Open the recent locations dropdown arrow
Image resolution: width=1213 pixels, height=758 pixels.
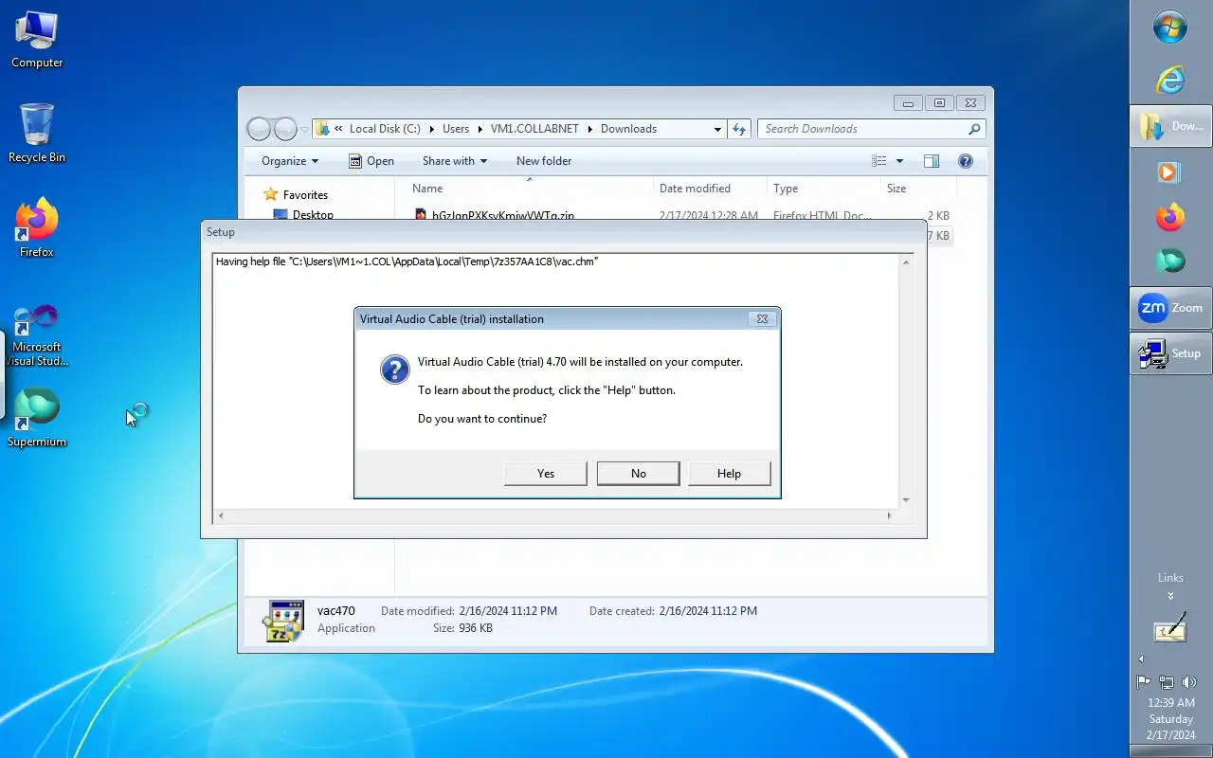pyautogui.click(x=304, y=129)
